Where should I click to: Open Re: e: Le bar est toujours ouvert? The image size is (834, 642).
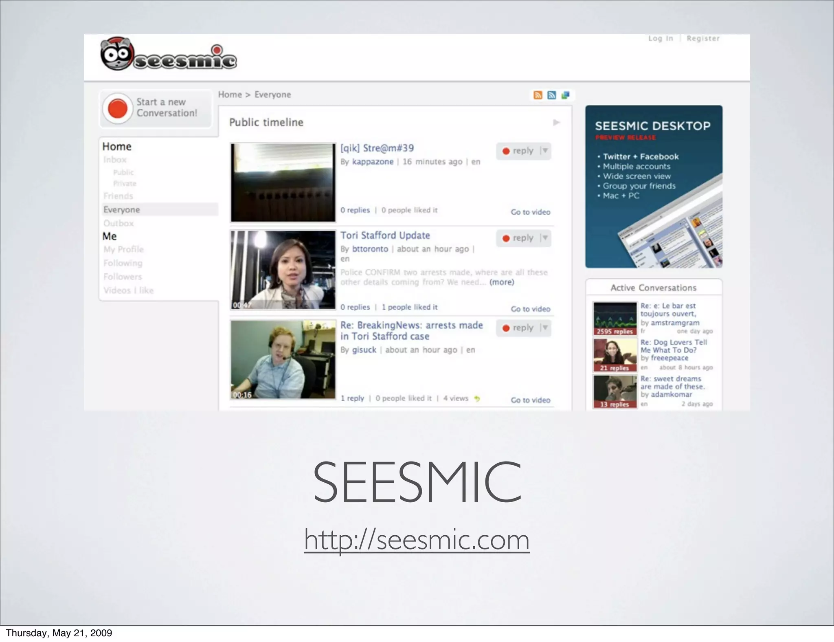tap(668, 310)
